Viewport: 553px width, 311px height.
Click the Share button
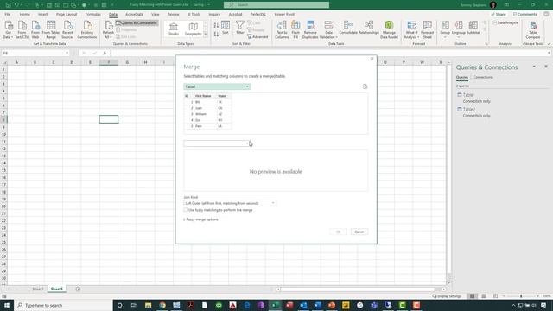499,14
